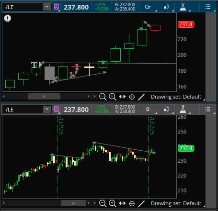The image size is (218, 211).
Task: Click the B: 237.800 bid quote, upper header
Action: [x=125, y=5]
